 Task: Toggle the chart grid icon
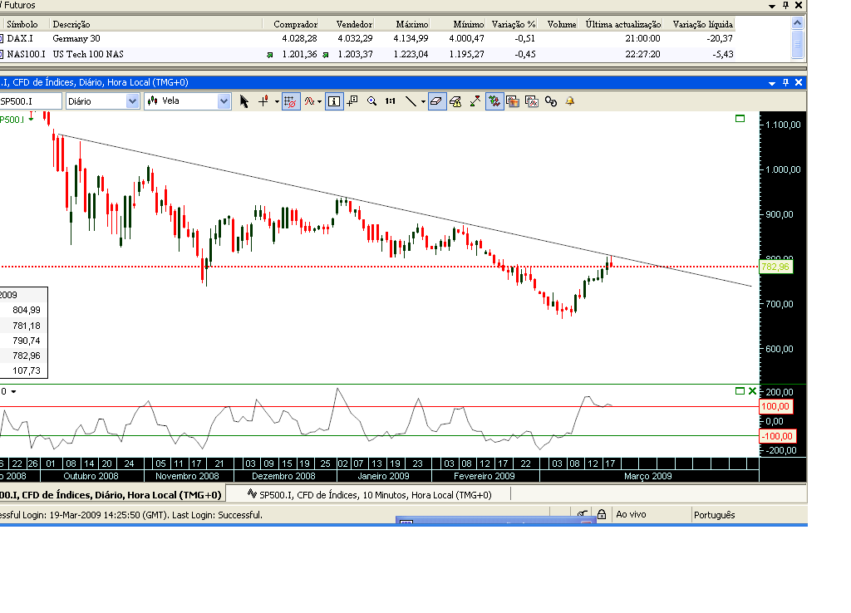pyautogui.click(x=290, y=101)
